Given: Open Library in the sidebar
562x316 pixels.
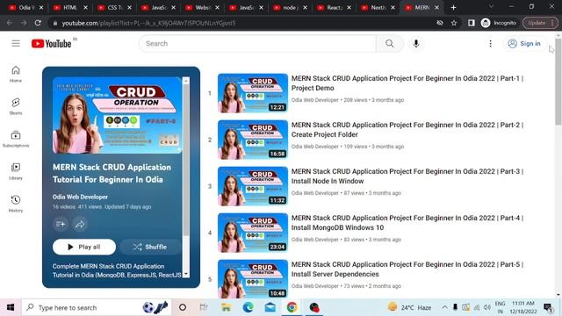Looking at the screenshot, I should coord(16,171).
